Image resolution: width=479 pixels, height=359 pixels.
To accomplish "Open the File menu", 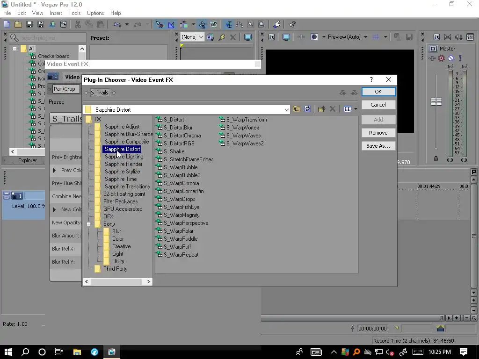I will (7, 13).
